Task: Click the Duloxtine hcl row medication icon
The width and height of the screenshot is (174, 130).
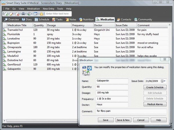Action: (x=5, y=60)
